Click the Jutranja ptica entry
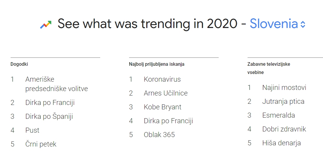 click(283, 102)
